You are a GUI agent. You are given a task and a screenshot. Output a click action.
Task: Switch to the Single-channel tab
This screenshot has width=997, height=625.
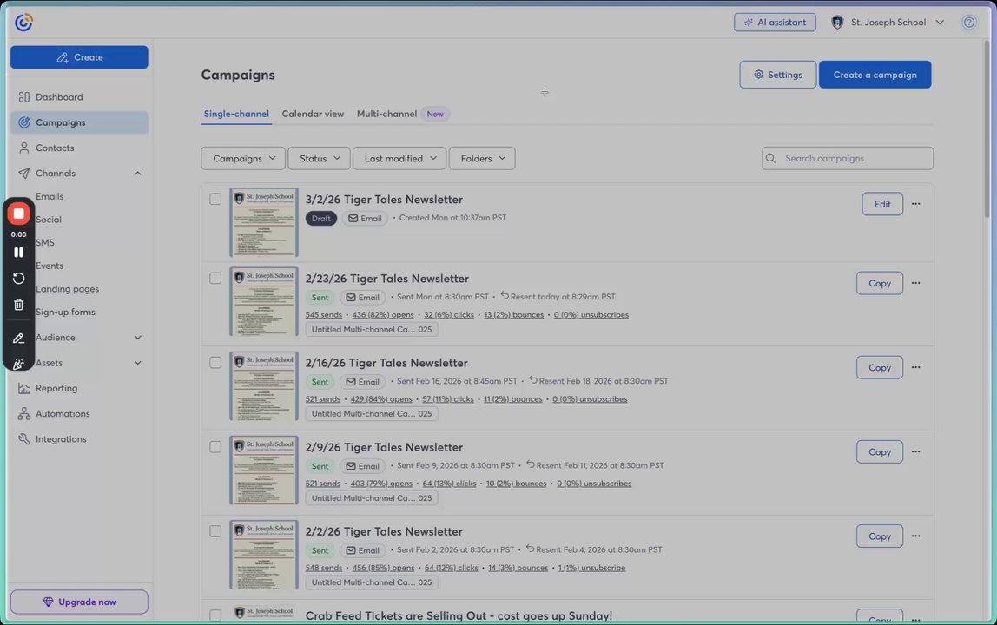236,114
